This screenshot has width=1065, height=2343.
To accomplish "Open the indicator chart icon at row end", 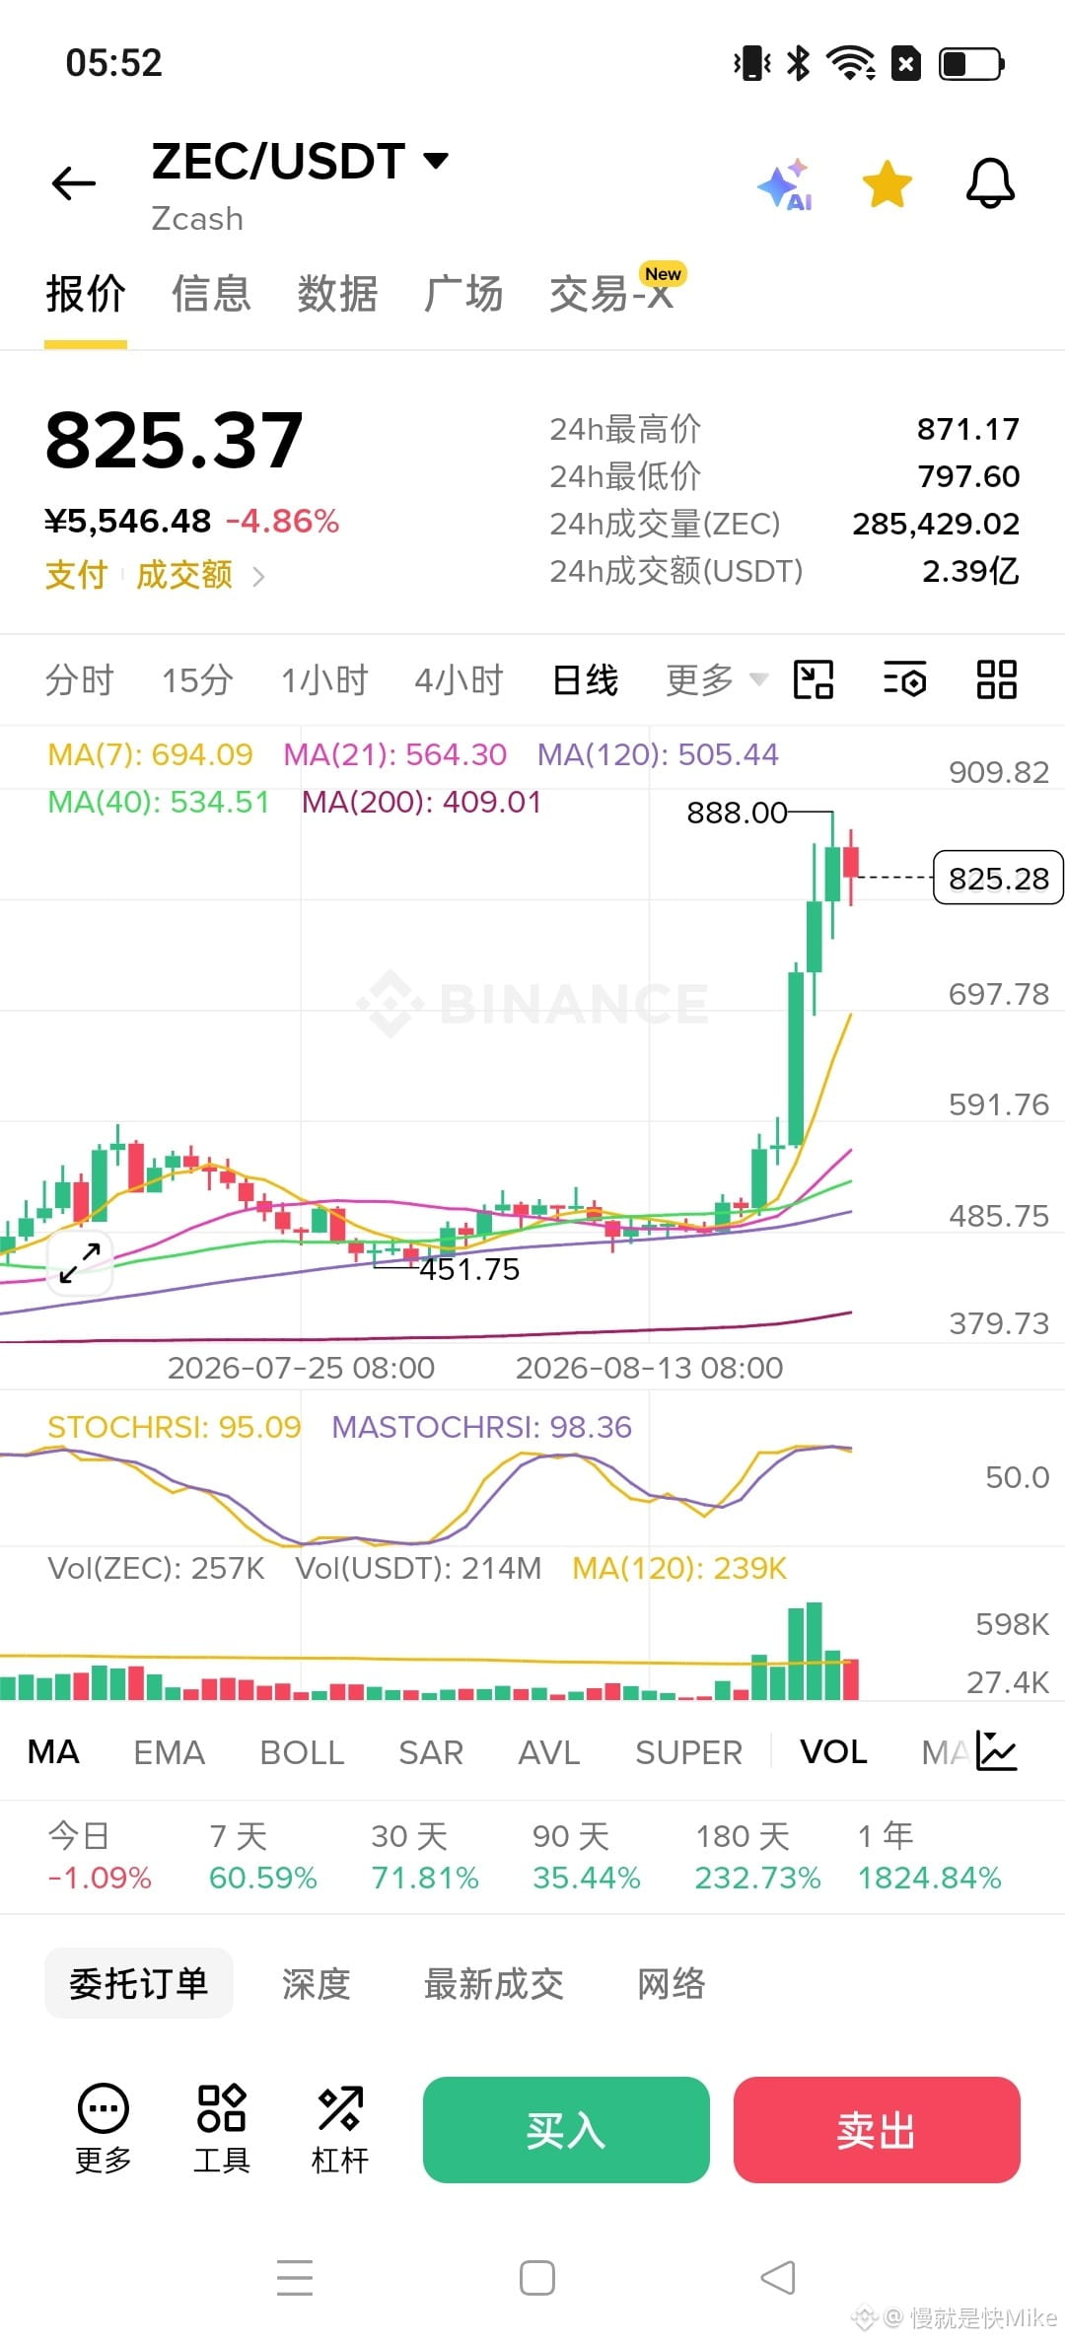I will (x=996, y=1751).
